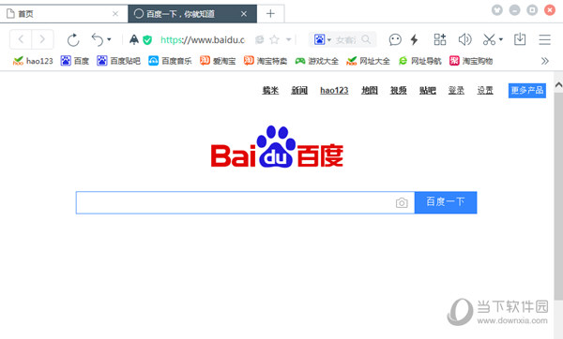Click the blue 更多产品 button
Viewport: 563px width, 339px height.
coord(527,90)
